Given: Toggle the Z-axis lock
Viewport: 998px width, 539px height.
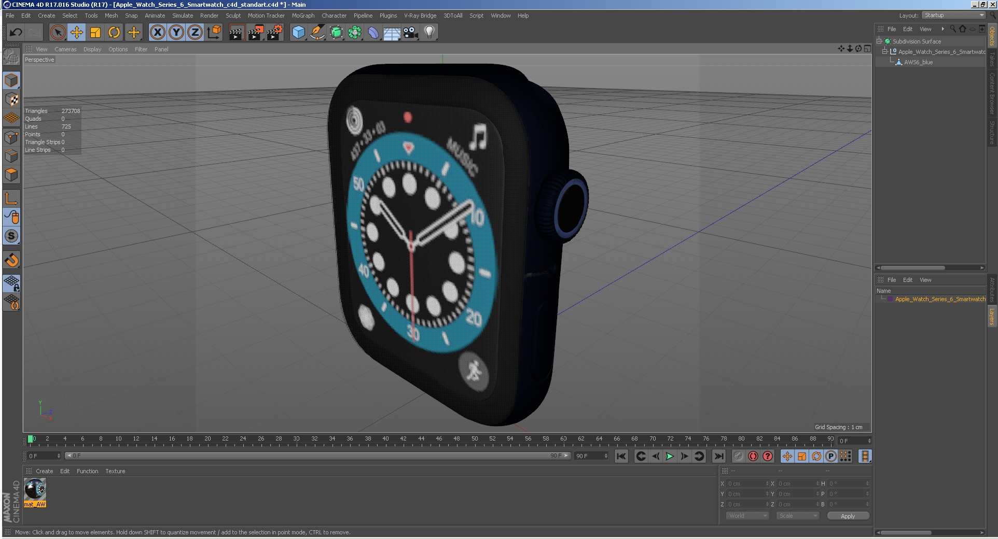Looking at the screenshot, I should tap(195, 32).
